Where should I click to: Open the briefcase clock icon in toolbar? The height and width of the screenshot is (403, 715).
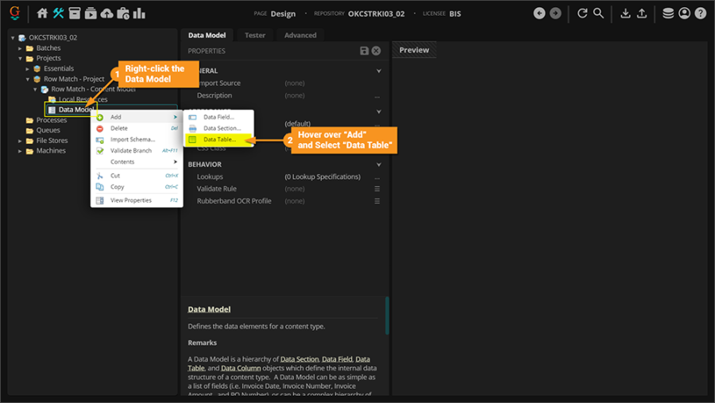123,14
